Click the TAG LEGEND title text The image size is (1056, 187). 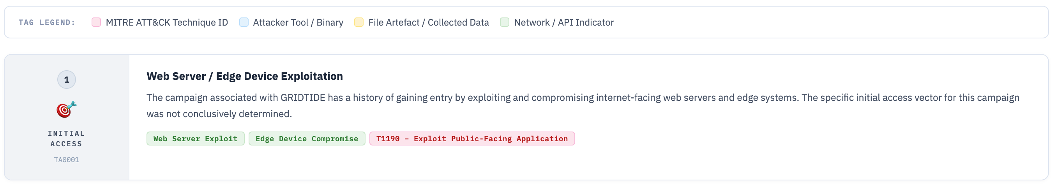47,23
